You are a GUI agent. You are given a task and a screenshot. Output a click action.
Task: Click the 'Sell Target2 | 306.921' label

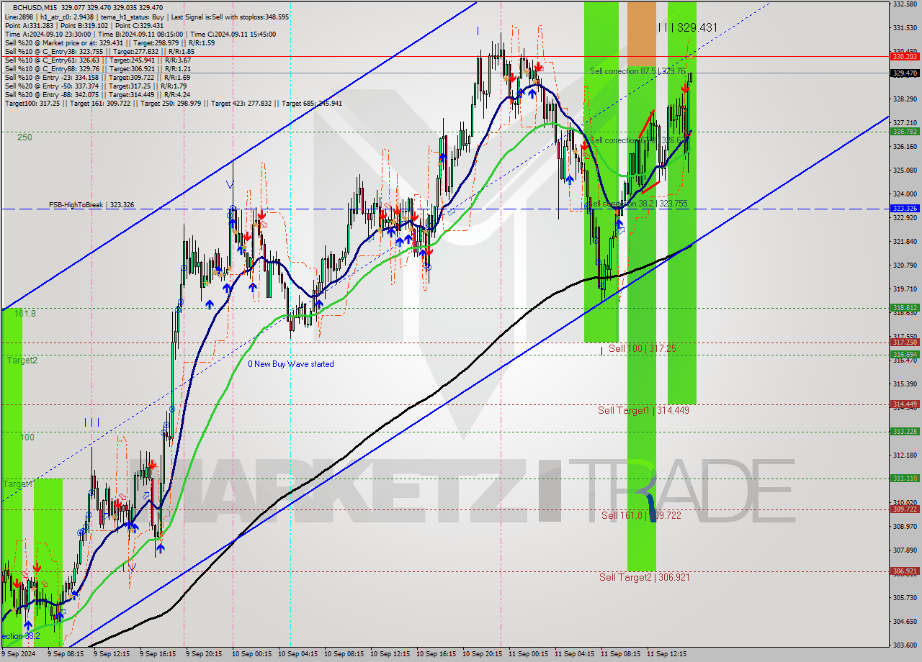click(x=645, y=577)
